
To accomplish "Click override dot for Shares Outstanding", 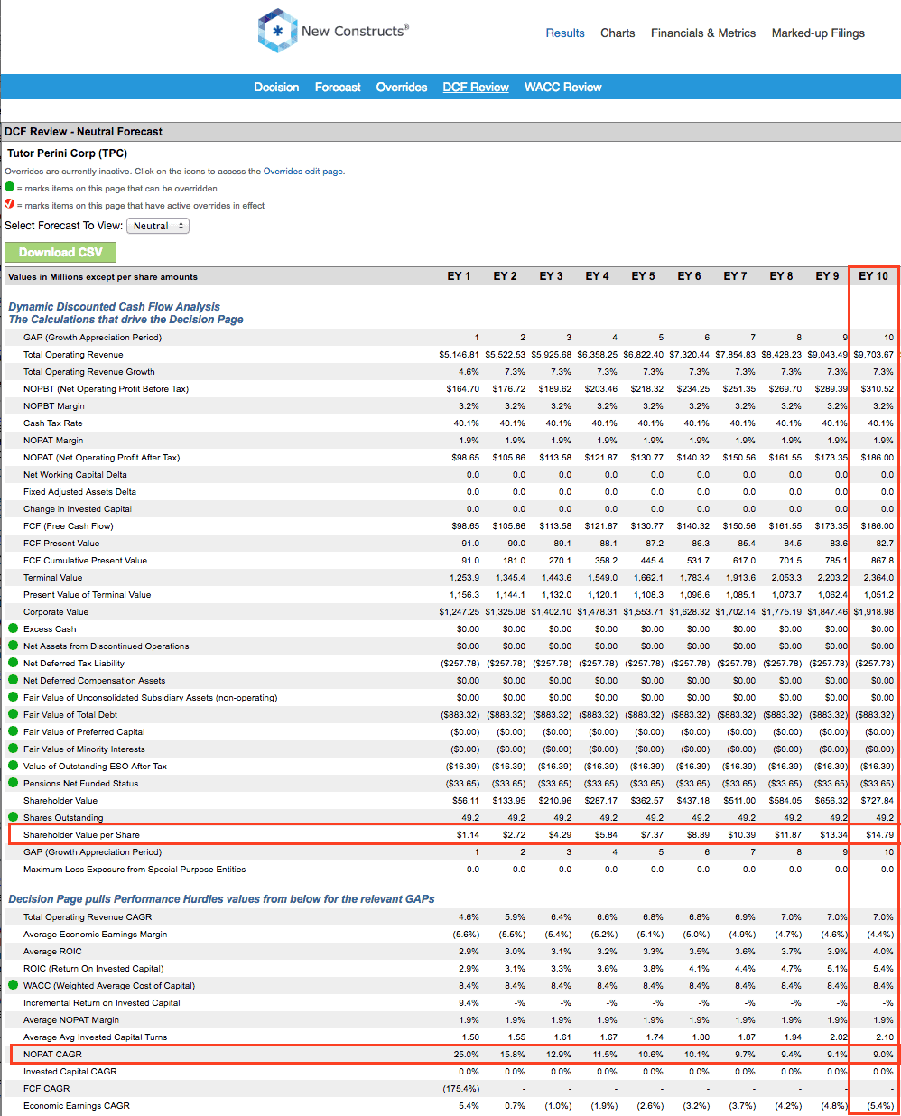I will coord(14,817).
